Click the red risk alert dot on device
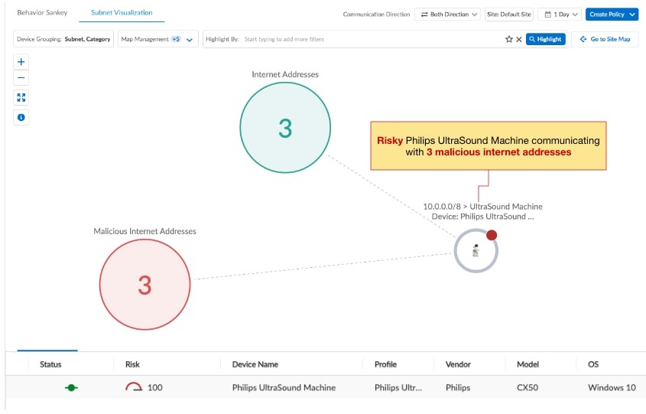 pyautogui.click(x=492, y=235)
